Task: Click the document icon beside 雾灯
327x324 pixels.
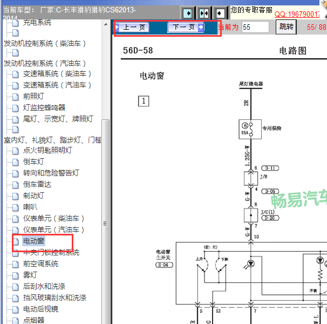Action: (16, 275)
